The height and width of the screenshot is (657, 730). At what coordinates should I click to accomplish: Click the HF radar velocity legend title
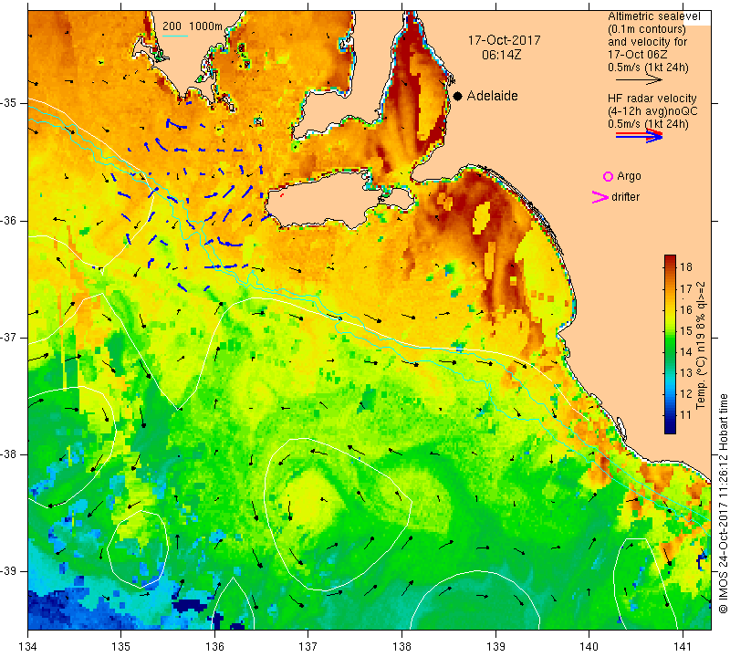point(652,99)
